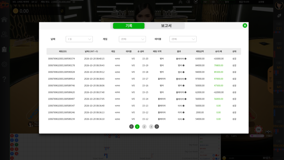Select page 2 of the records
The width and height of the screenshot is (284, 160).
point(144,126)
